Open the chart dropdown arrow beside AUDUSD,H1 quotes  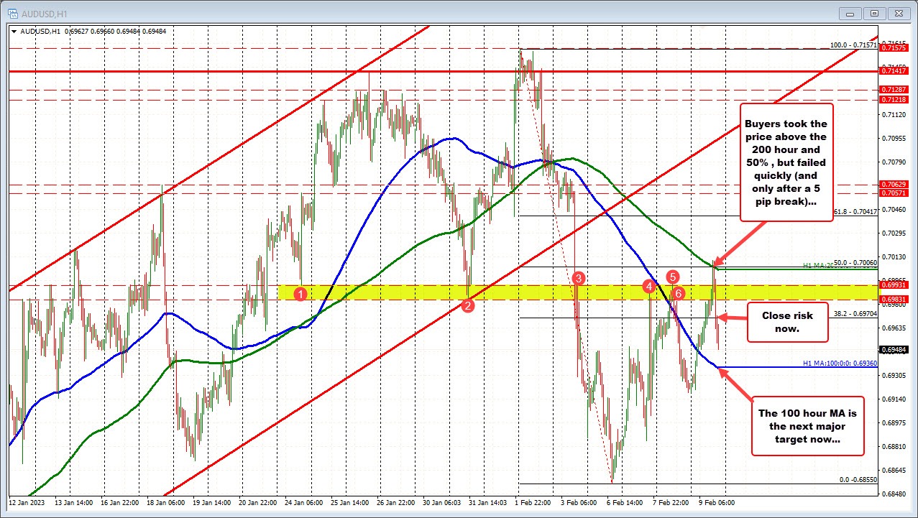(14, 32)
